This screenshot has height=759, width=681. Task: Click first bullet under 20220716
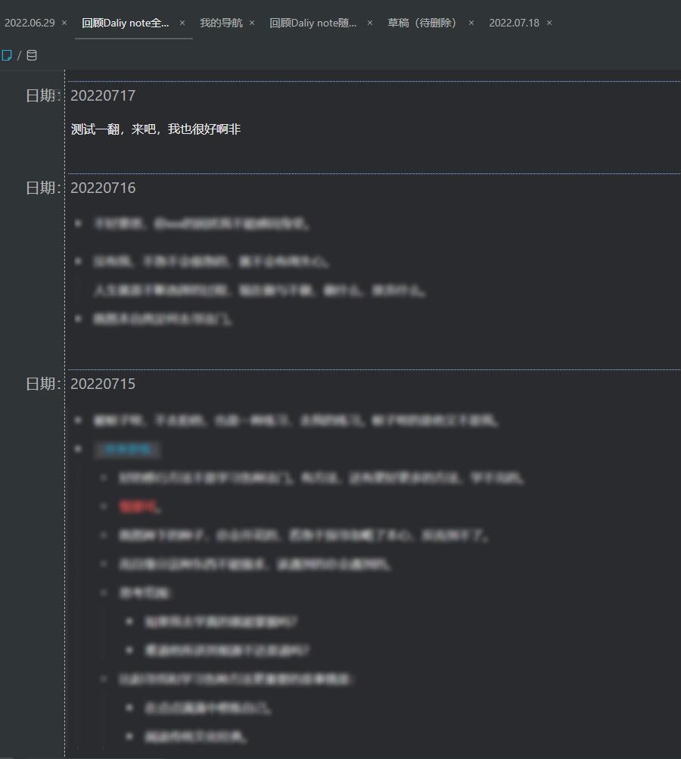click(79, 223)
